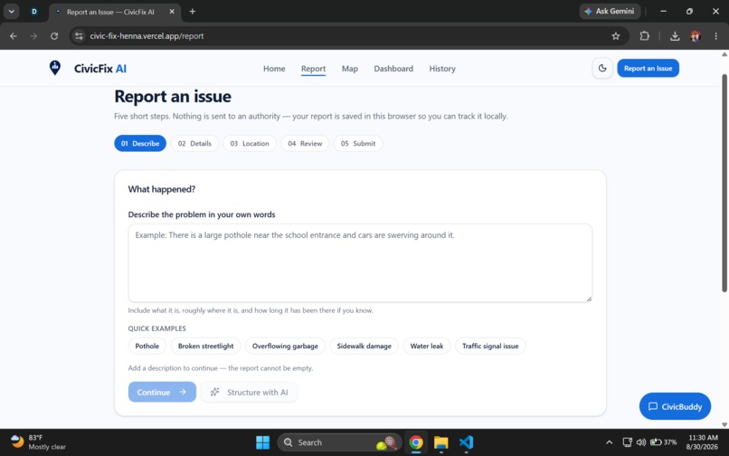Open the Downloads icon
This screenshot has height=456, width=729.
click(x=675, y=36)
